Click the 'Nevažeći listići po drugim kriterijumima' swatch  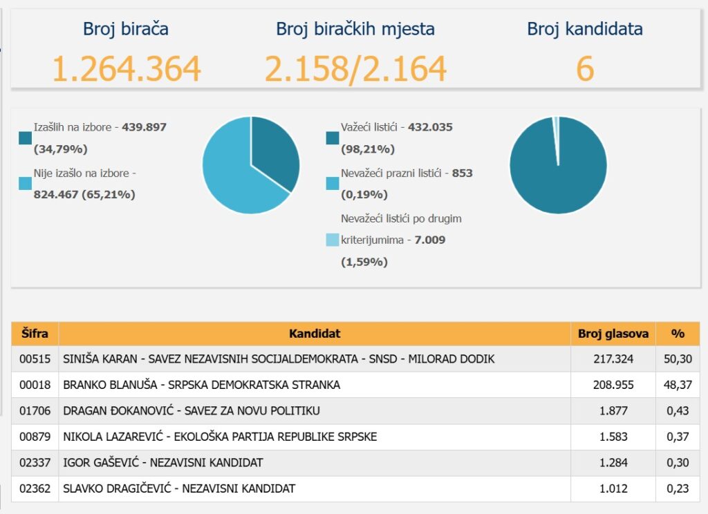(333, 240)
